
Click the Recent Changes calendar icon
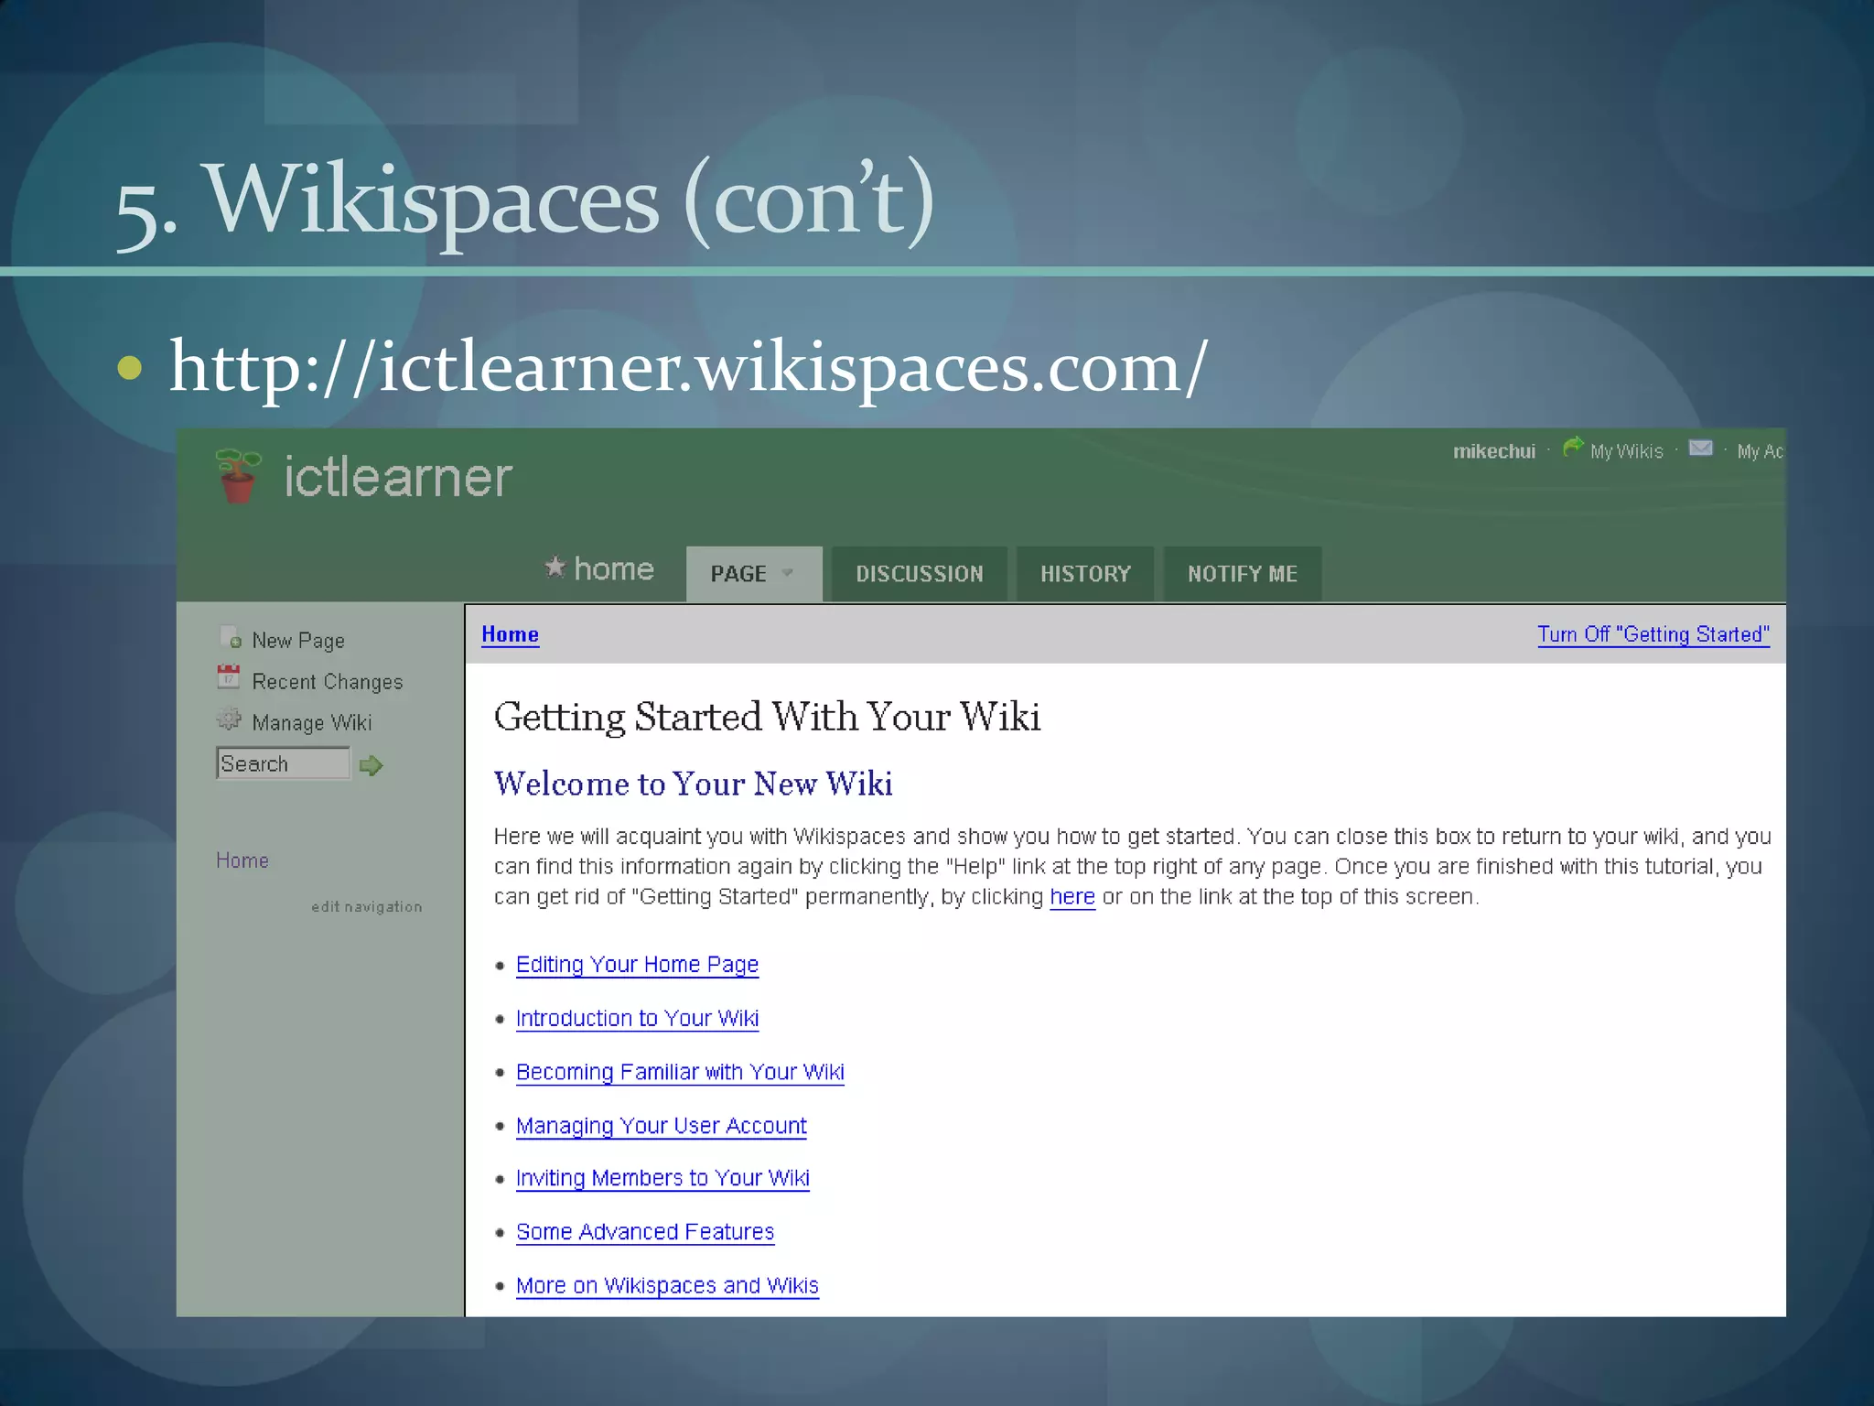(229, 677)
